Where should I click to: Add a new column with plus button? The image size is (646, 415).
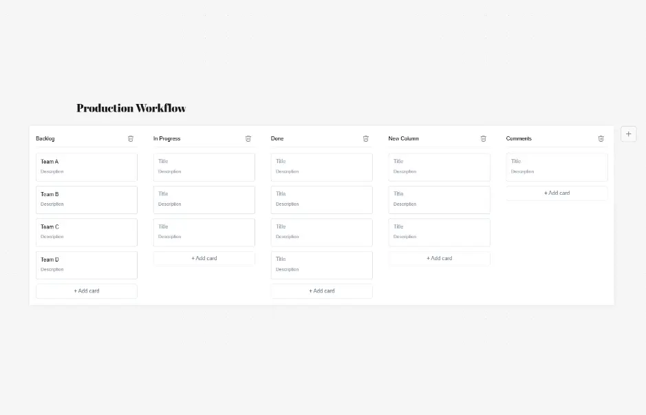[x=628, y=134]
